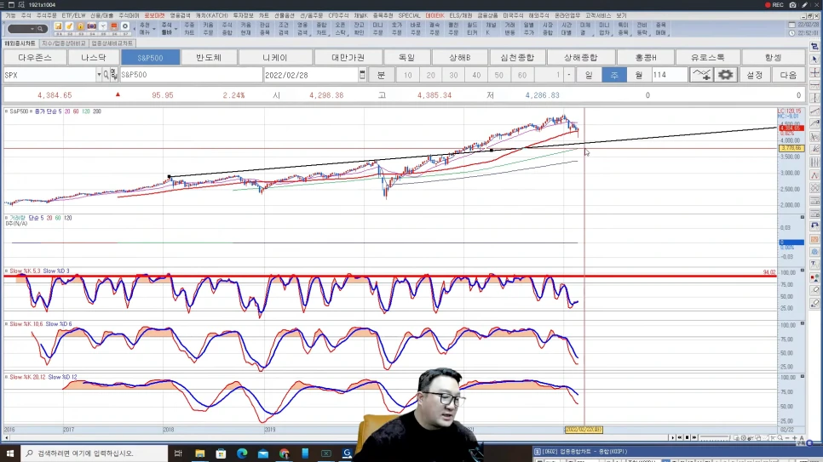Open the ETF/ELW menu
Viewport: 823px width, 462px height.
coord(73,15)
